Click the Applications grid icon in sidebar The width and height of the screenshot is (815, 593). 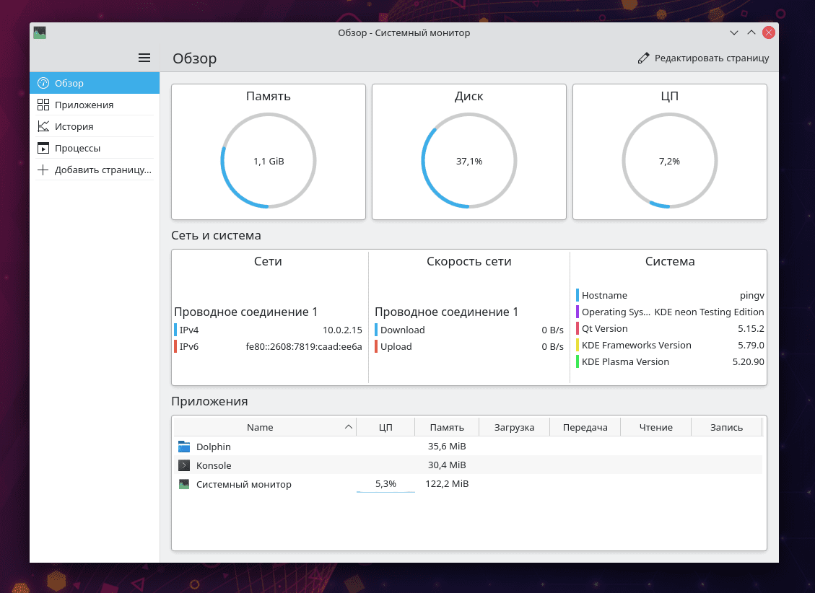pos(43,105)
